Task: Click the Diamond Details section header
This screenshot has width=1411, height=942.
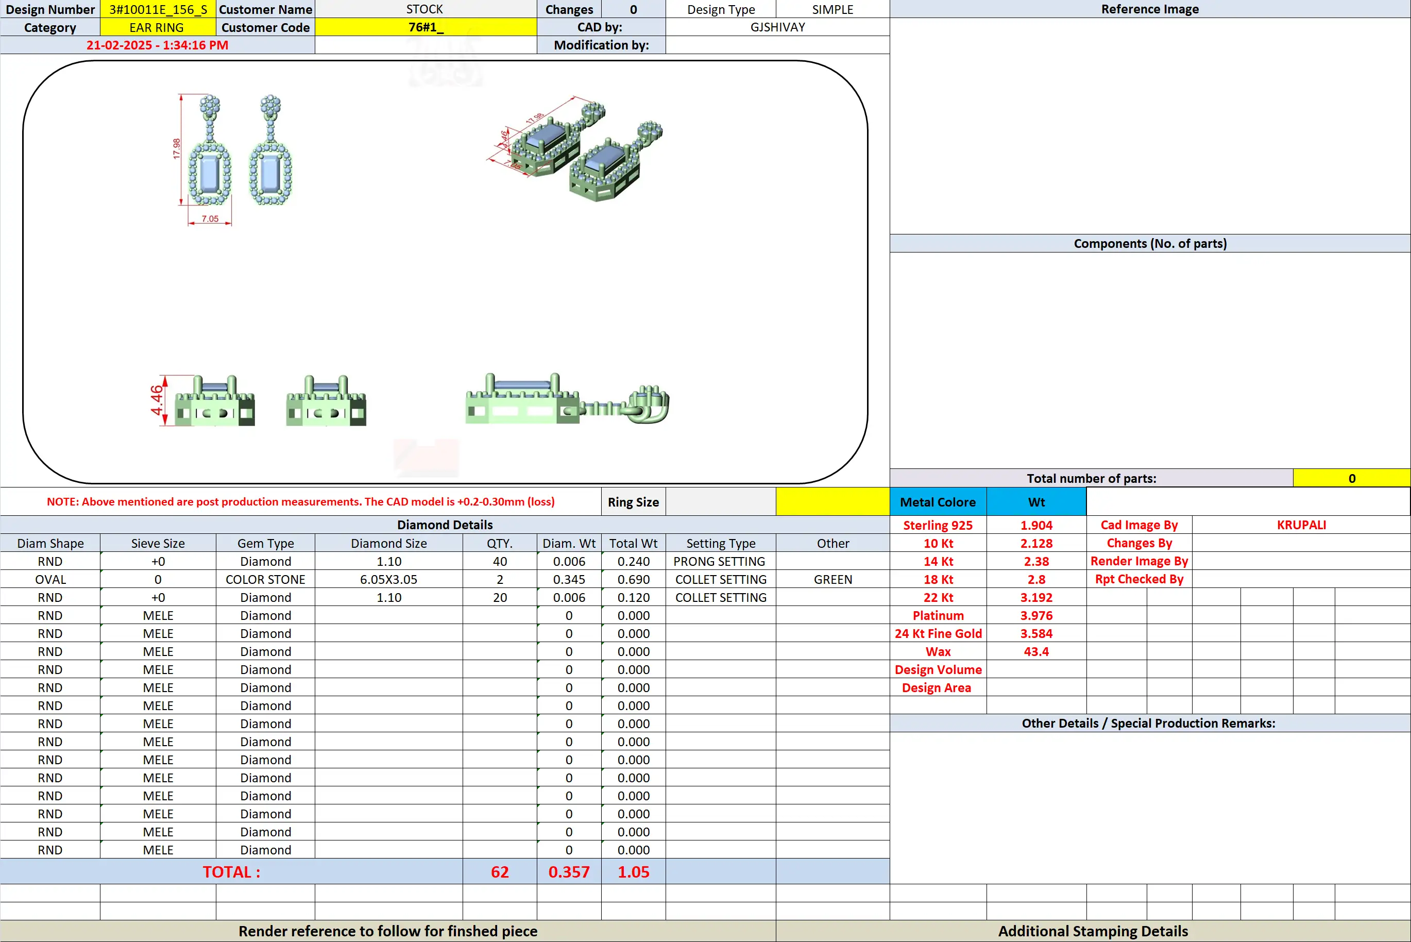Action: click(444, 525)
